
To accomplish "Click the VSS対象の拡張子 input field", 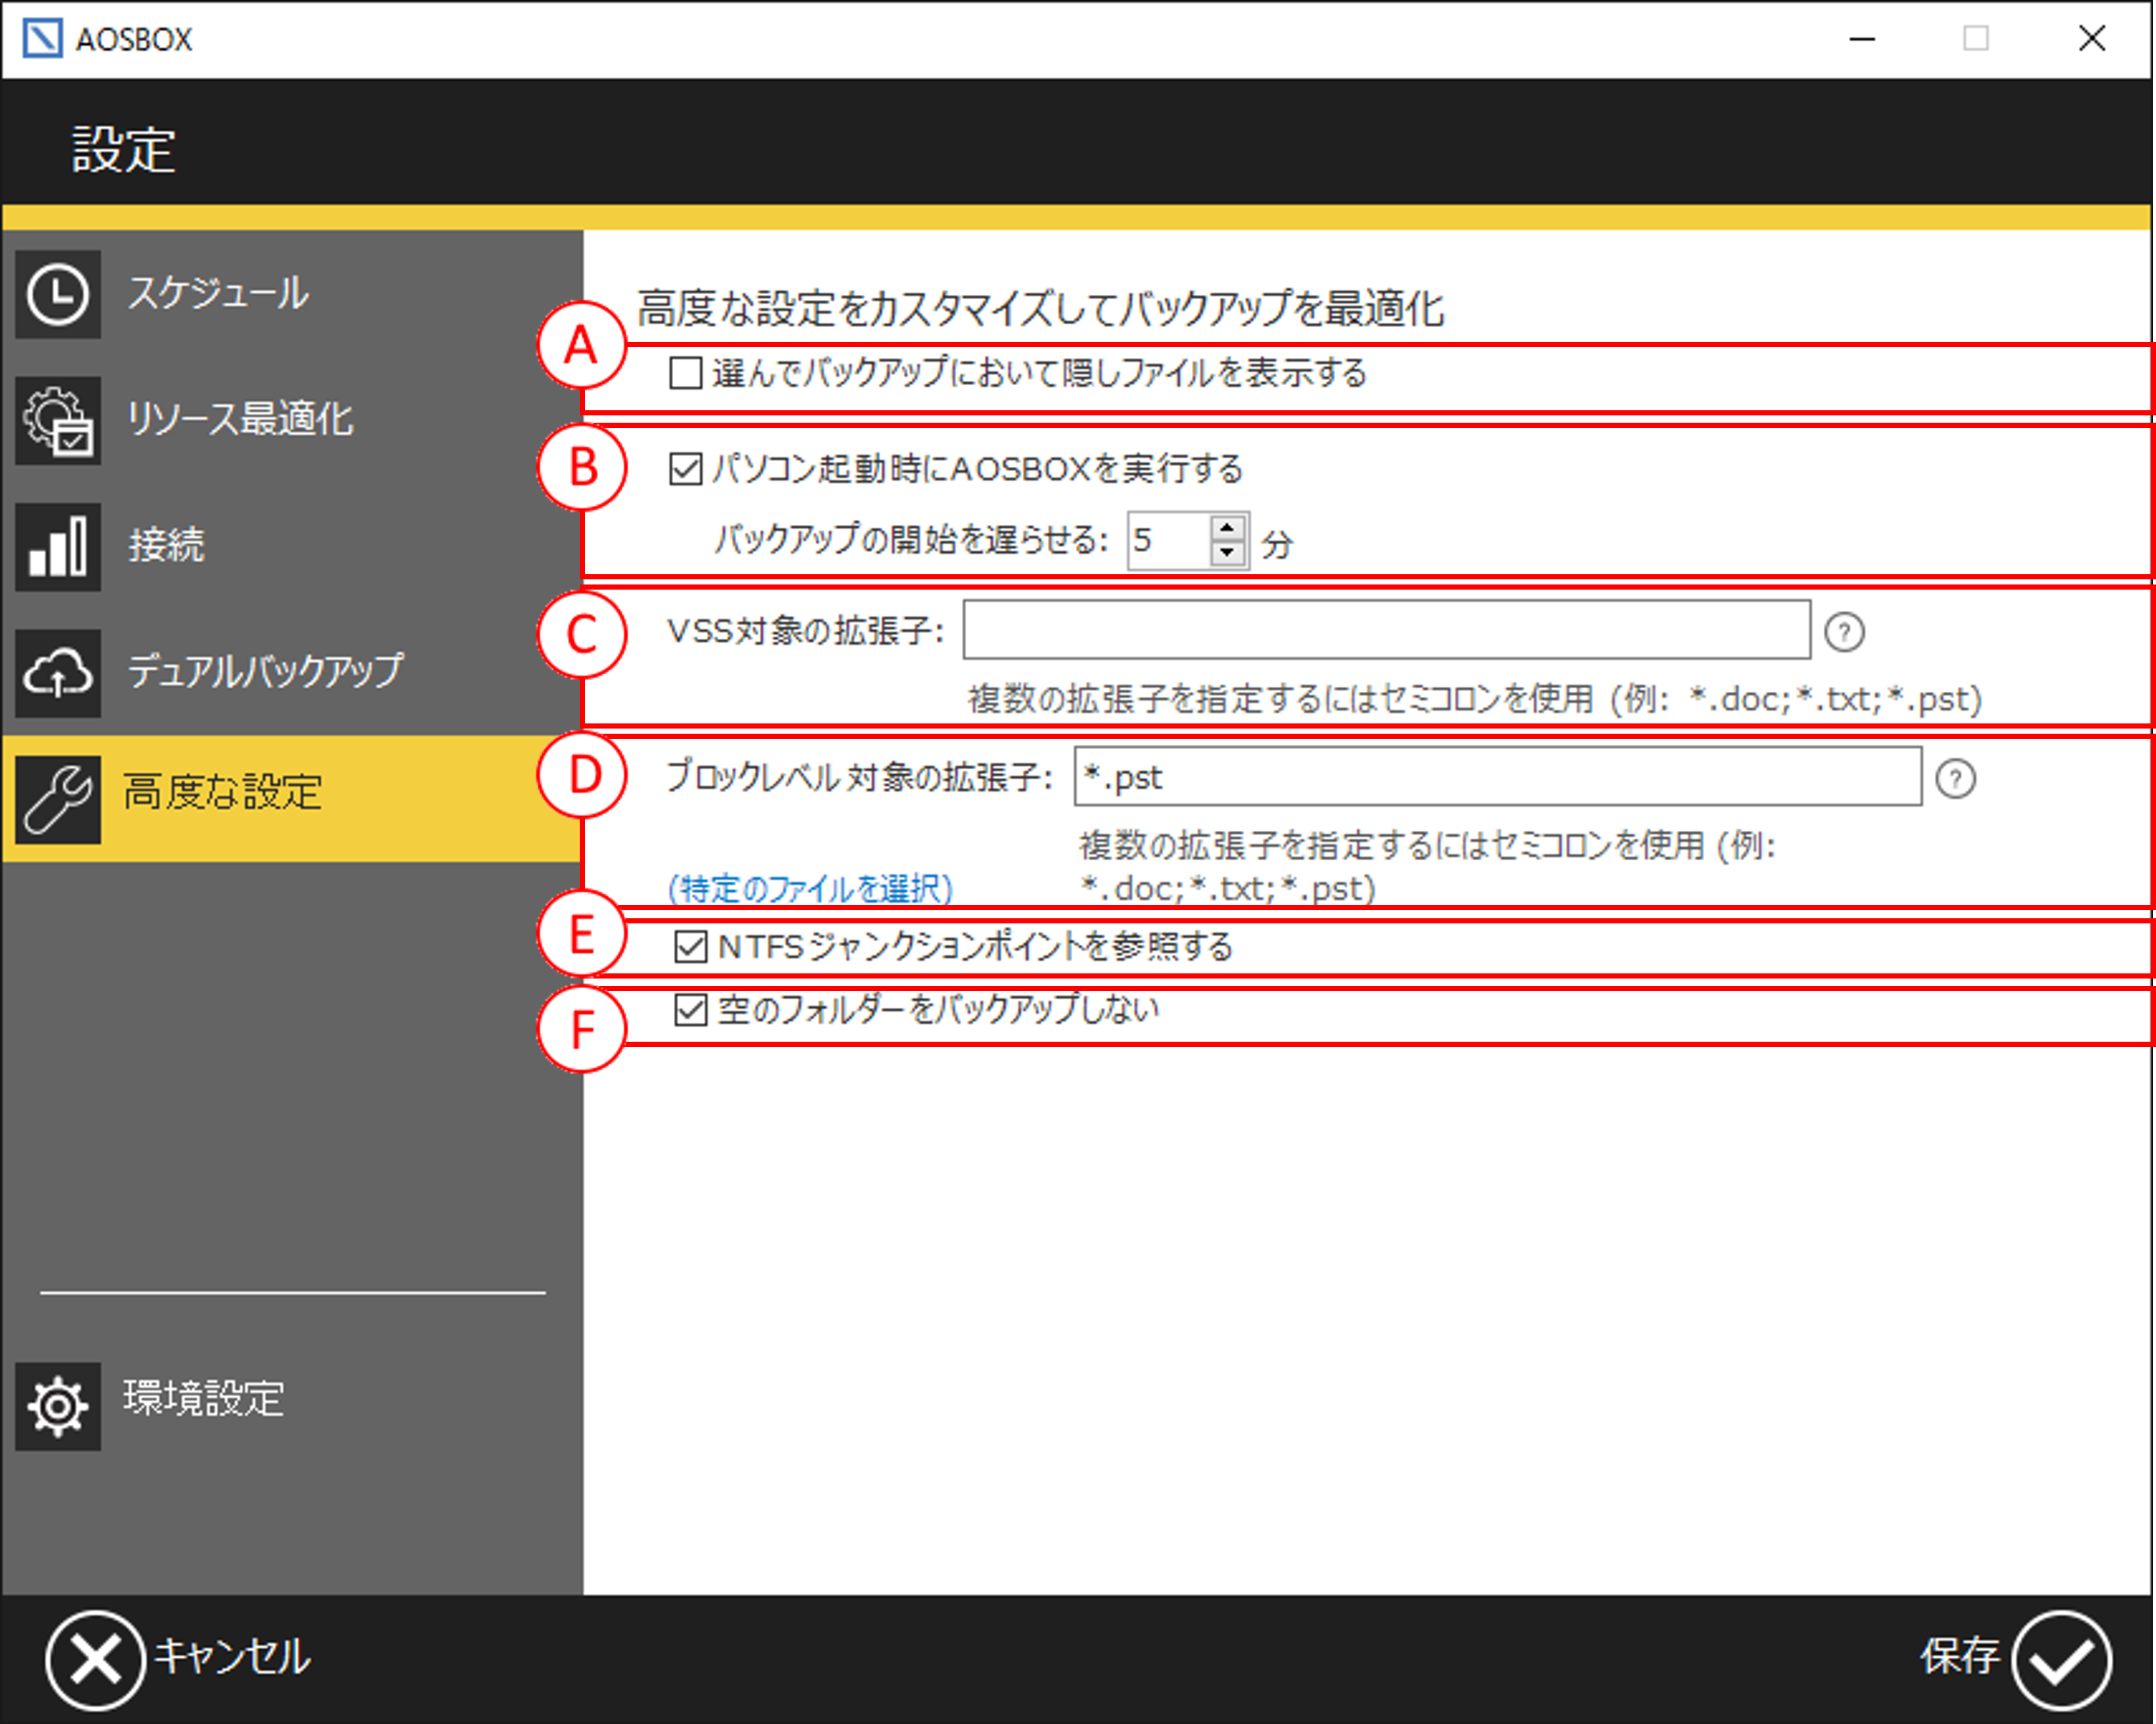I will (x=1386, y=630).
